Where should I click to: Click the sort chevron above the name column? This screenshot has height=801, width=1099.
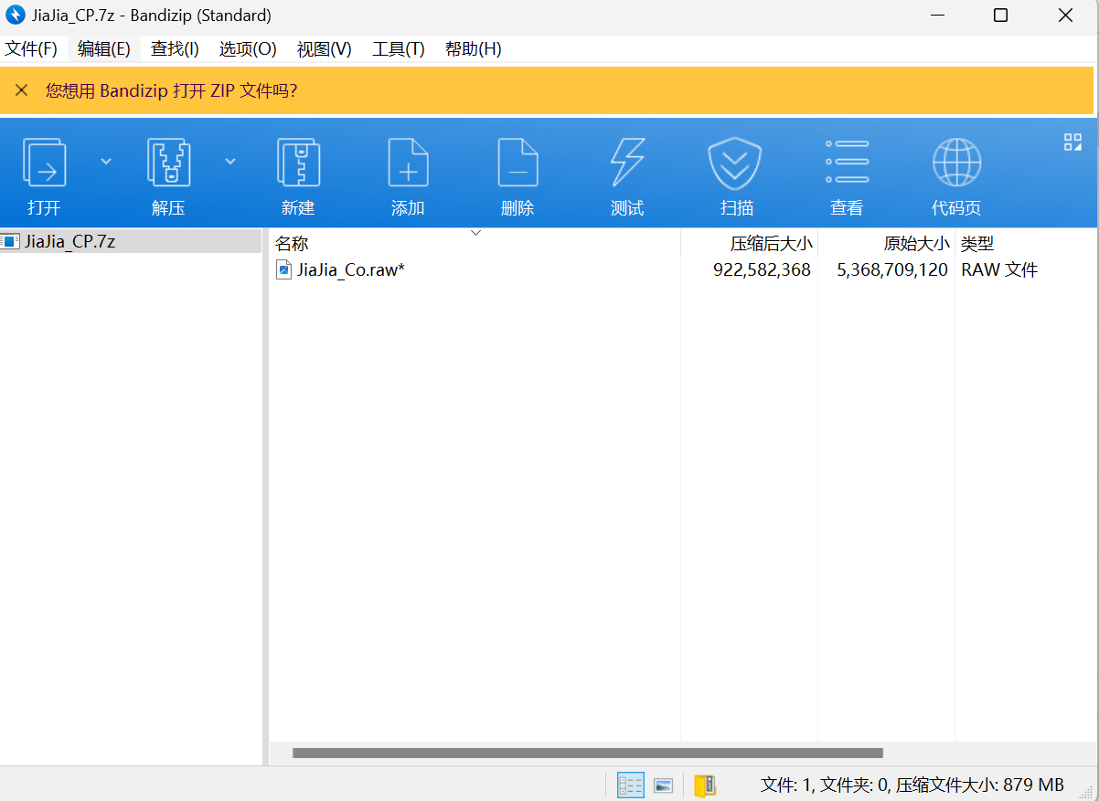tap(475, 233)
